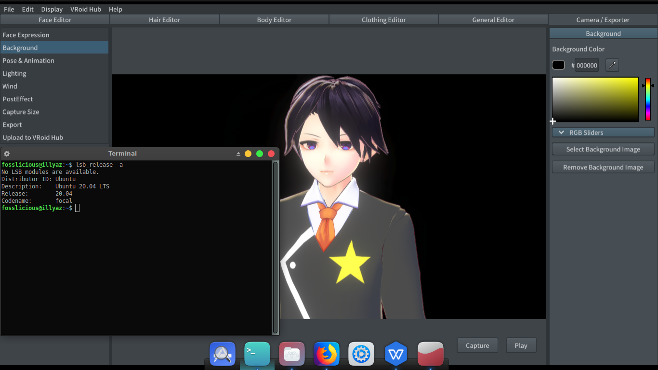Open the file manager from the dock
The height and width of the screenshot is (370, 658).
pos(292,353)
